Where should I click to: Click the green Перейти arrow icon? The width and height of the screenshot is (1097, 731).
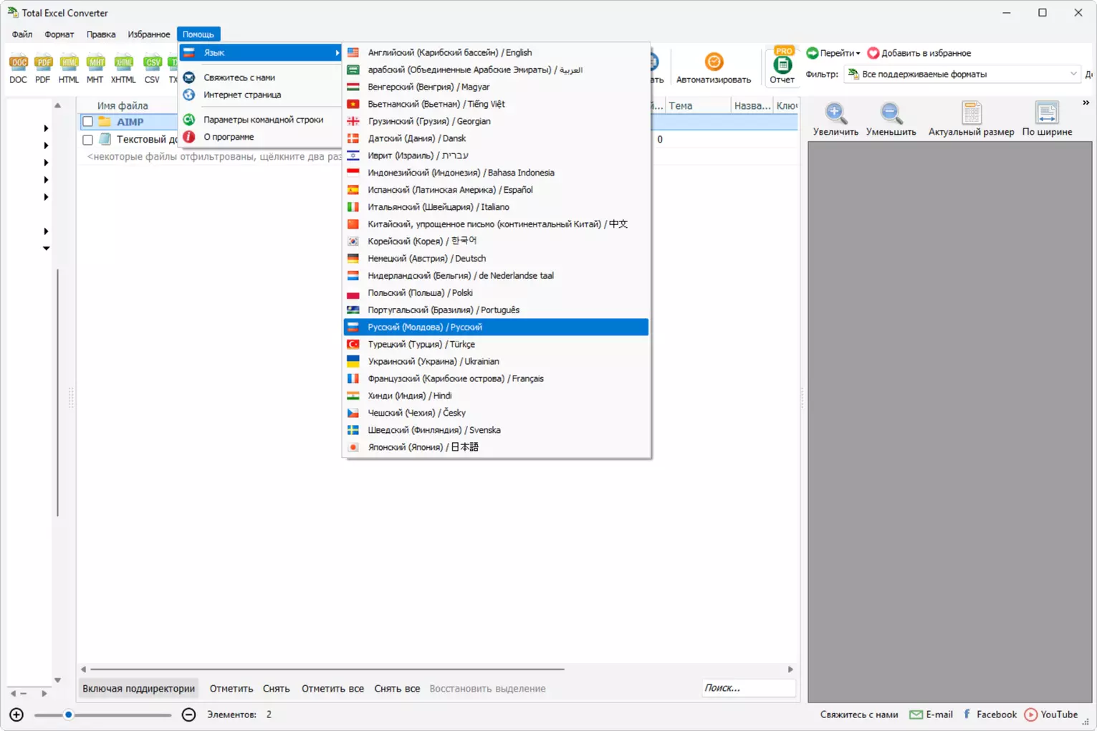813,53
